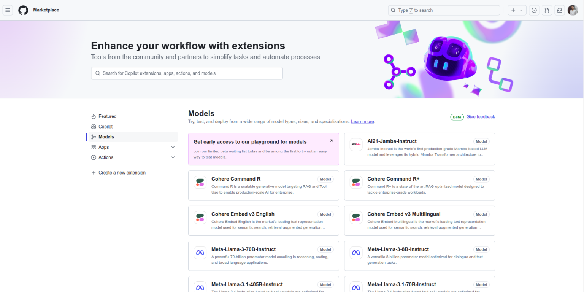This screenshot has height=292, width=584.
Task: Expand the Actions category chevron
Action: tap(173, 157)
